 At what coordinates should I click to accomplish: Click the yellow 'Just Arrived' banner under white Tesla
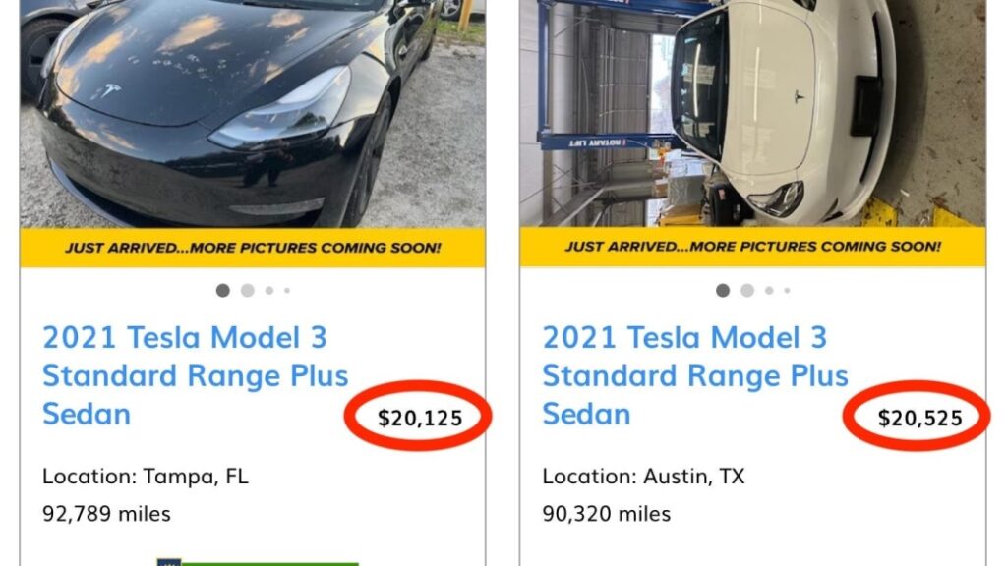(752, 248)
